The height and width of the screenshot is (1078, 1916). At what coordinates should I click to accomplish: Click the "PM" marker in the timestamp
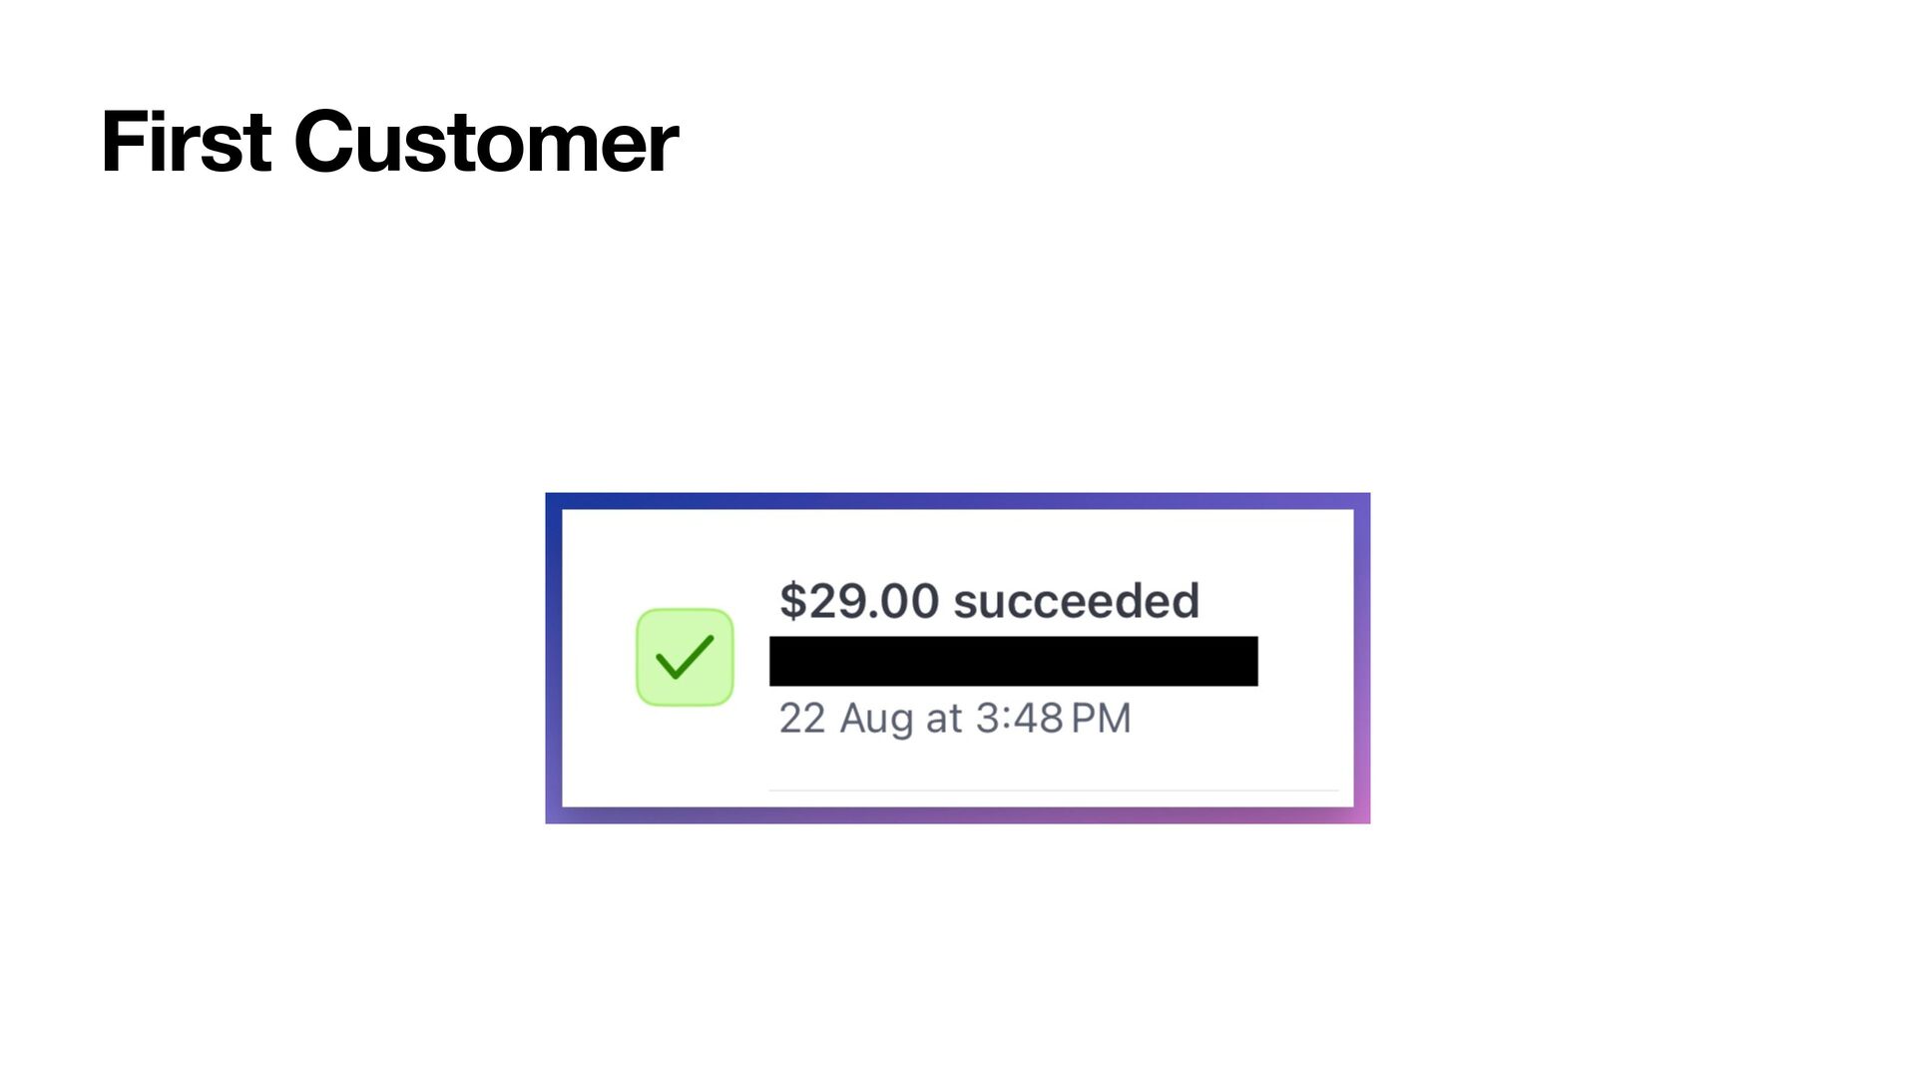1101,718
